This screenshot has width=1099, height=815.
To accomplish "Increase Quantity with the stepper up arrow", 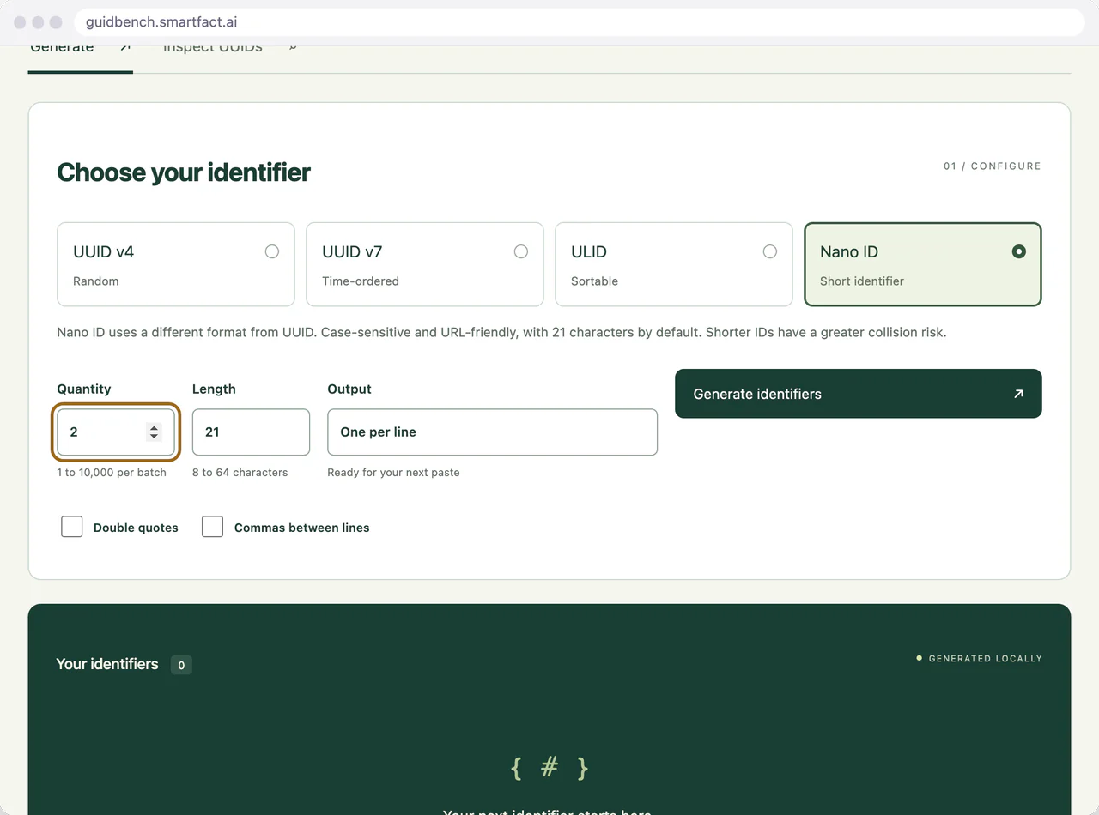I will 154,427.
